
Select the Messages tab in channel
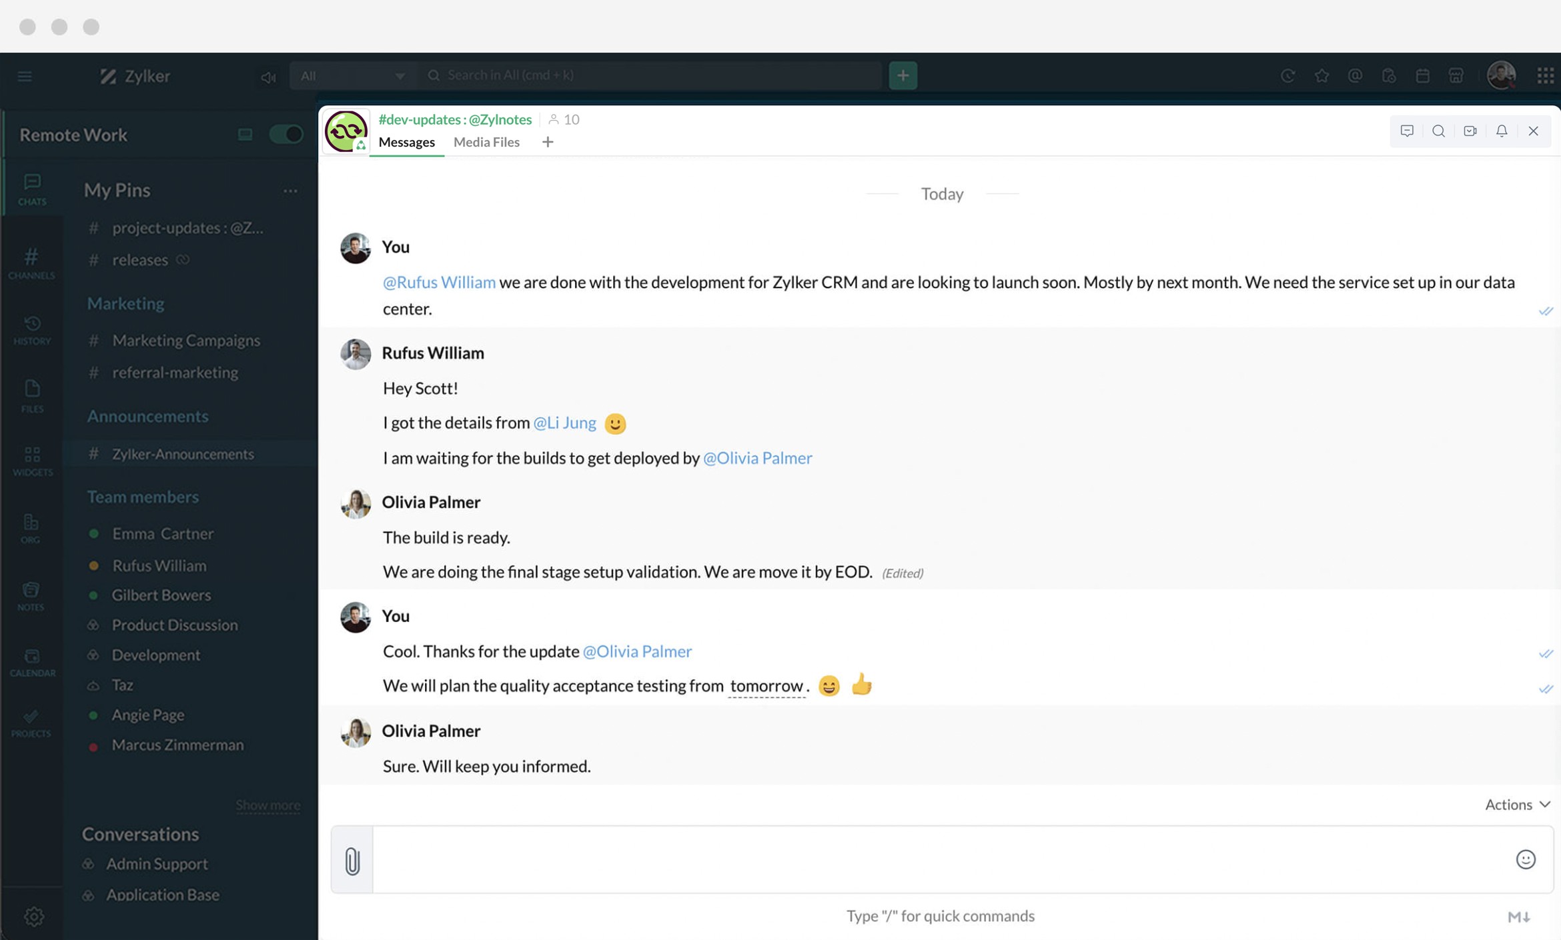click(406, 143)
